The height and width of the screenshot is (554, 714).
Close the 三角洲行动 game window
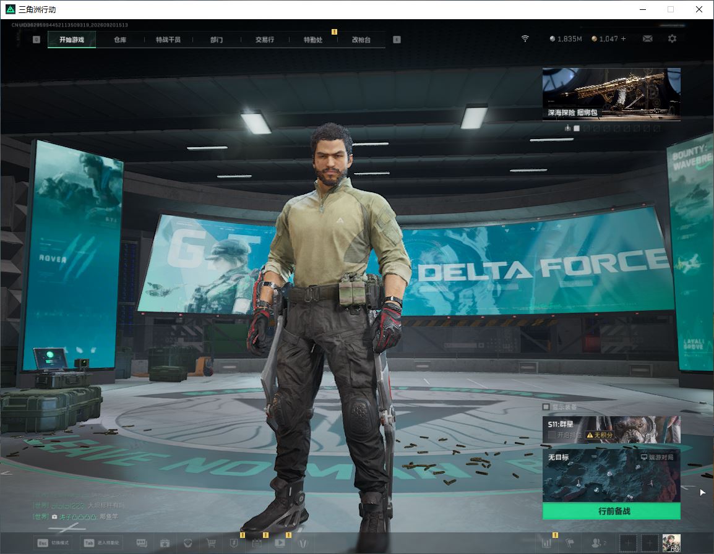[x=699, y=9]
